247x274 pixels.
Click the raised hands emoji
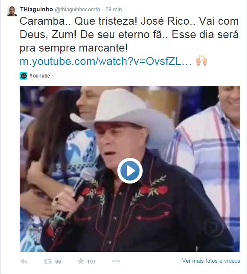202,61
